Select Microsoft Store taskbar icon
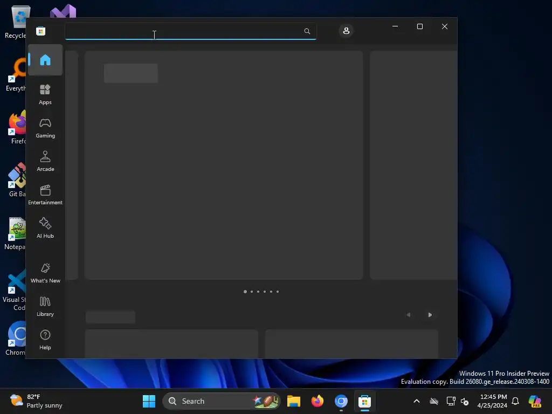The image size is (552, 414). click(x=364, y=401)
